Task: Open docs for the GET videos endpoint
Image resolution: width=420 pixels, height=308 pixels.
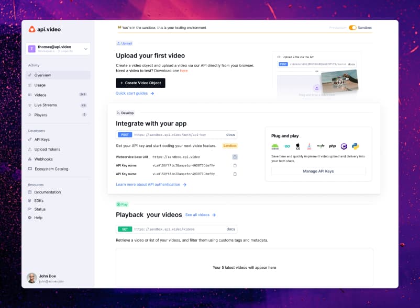Action: pos(230,229)
